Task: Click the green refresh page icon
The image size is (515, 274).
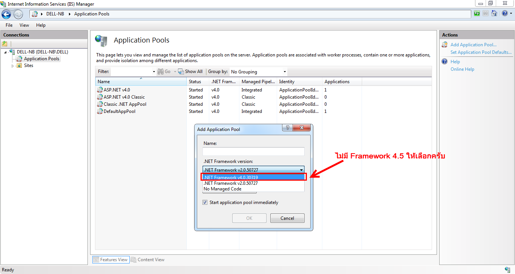Action: pos(477,14)
